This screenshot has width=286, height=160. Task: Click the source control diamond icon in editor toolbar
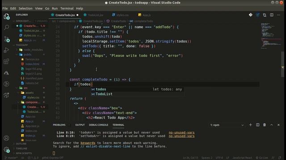(251, 15)
